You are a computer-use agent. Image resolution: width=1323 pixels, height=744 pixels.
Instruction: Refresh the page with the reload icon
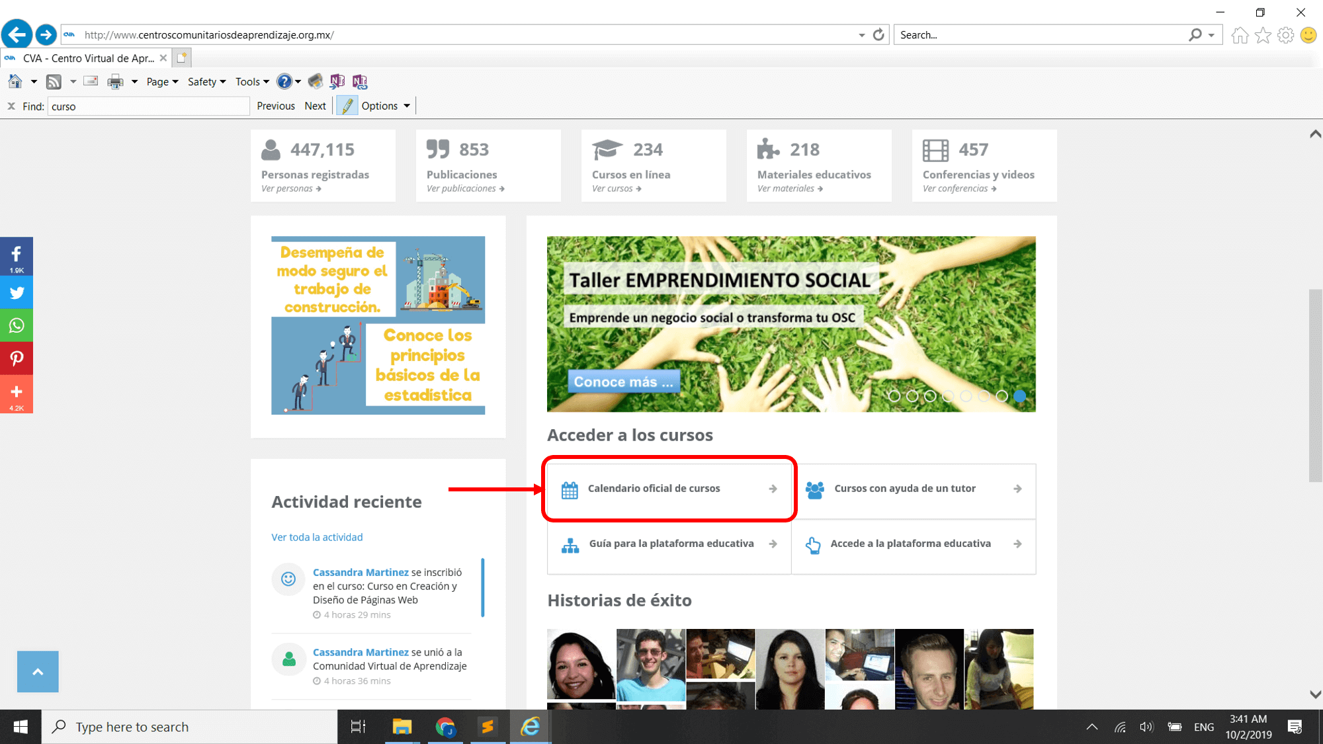[878, 35]
